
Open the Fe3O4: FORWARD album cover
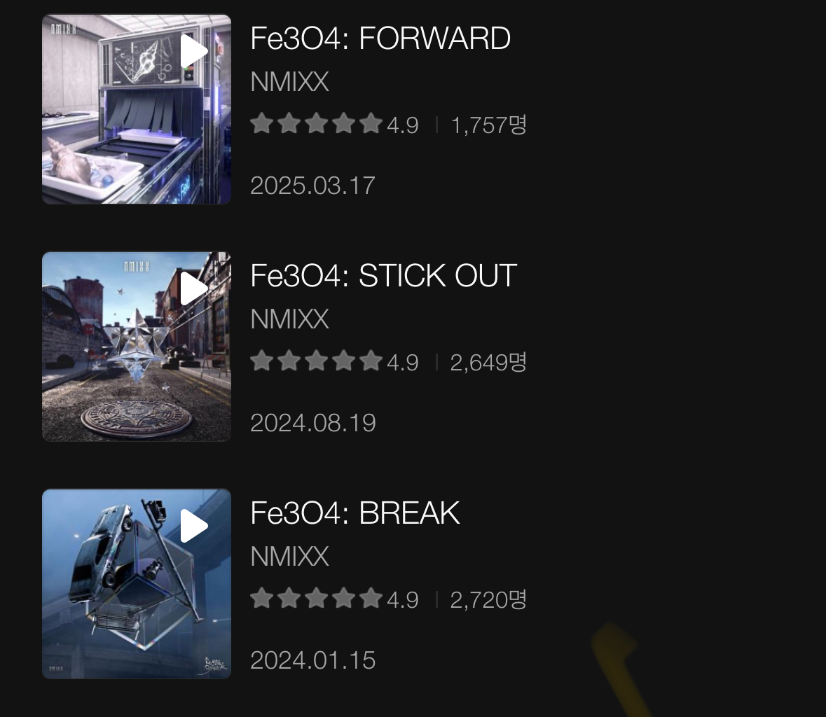(x=137, y=109)
